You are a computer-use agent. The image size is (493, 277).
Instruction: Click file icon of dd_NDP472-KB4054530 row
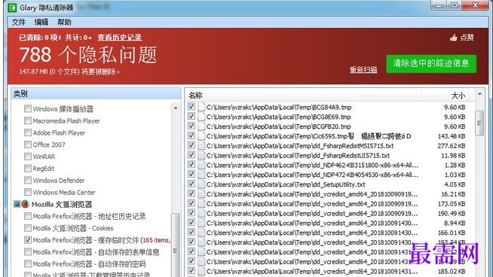201,175
